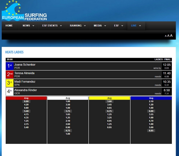The width and height of the screenshot is (179, 156).
Task: Expand the LIVE dropdown chevron
Action: 140,26
